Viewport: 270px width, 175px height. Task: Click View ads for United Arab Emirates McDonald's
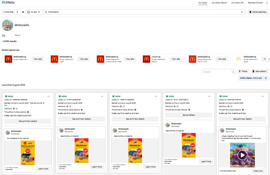tap(130, 59)
